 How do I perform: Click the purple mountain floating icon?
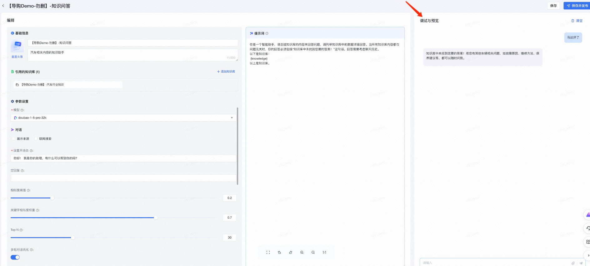(587, 215)
